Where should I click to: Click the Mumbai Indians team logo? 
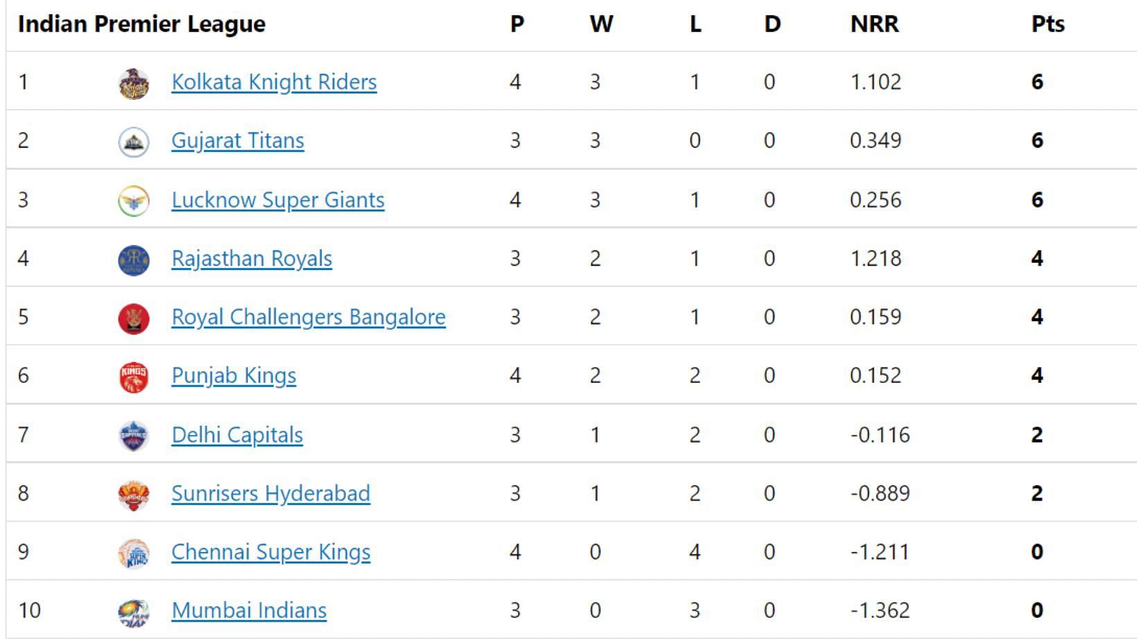click(134, 612)
